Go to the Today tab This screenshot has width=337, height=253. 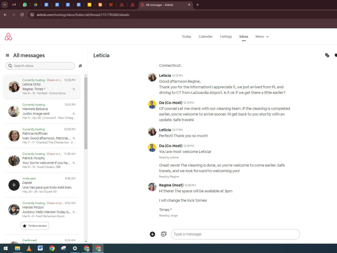point(186,37)
